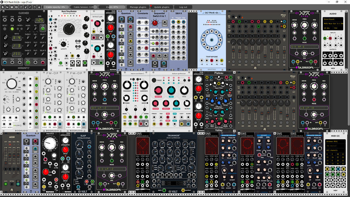The width and height of the screenshot is (350, 197).
Task: Click the Octave-G1 blue center jack
Action: 211,40
